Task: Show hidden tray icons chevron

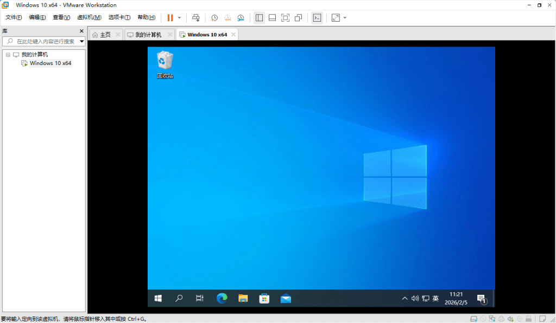Action: [x=405, y=299]
